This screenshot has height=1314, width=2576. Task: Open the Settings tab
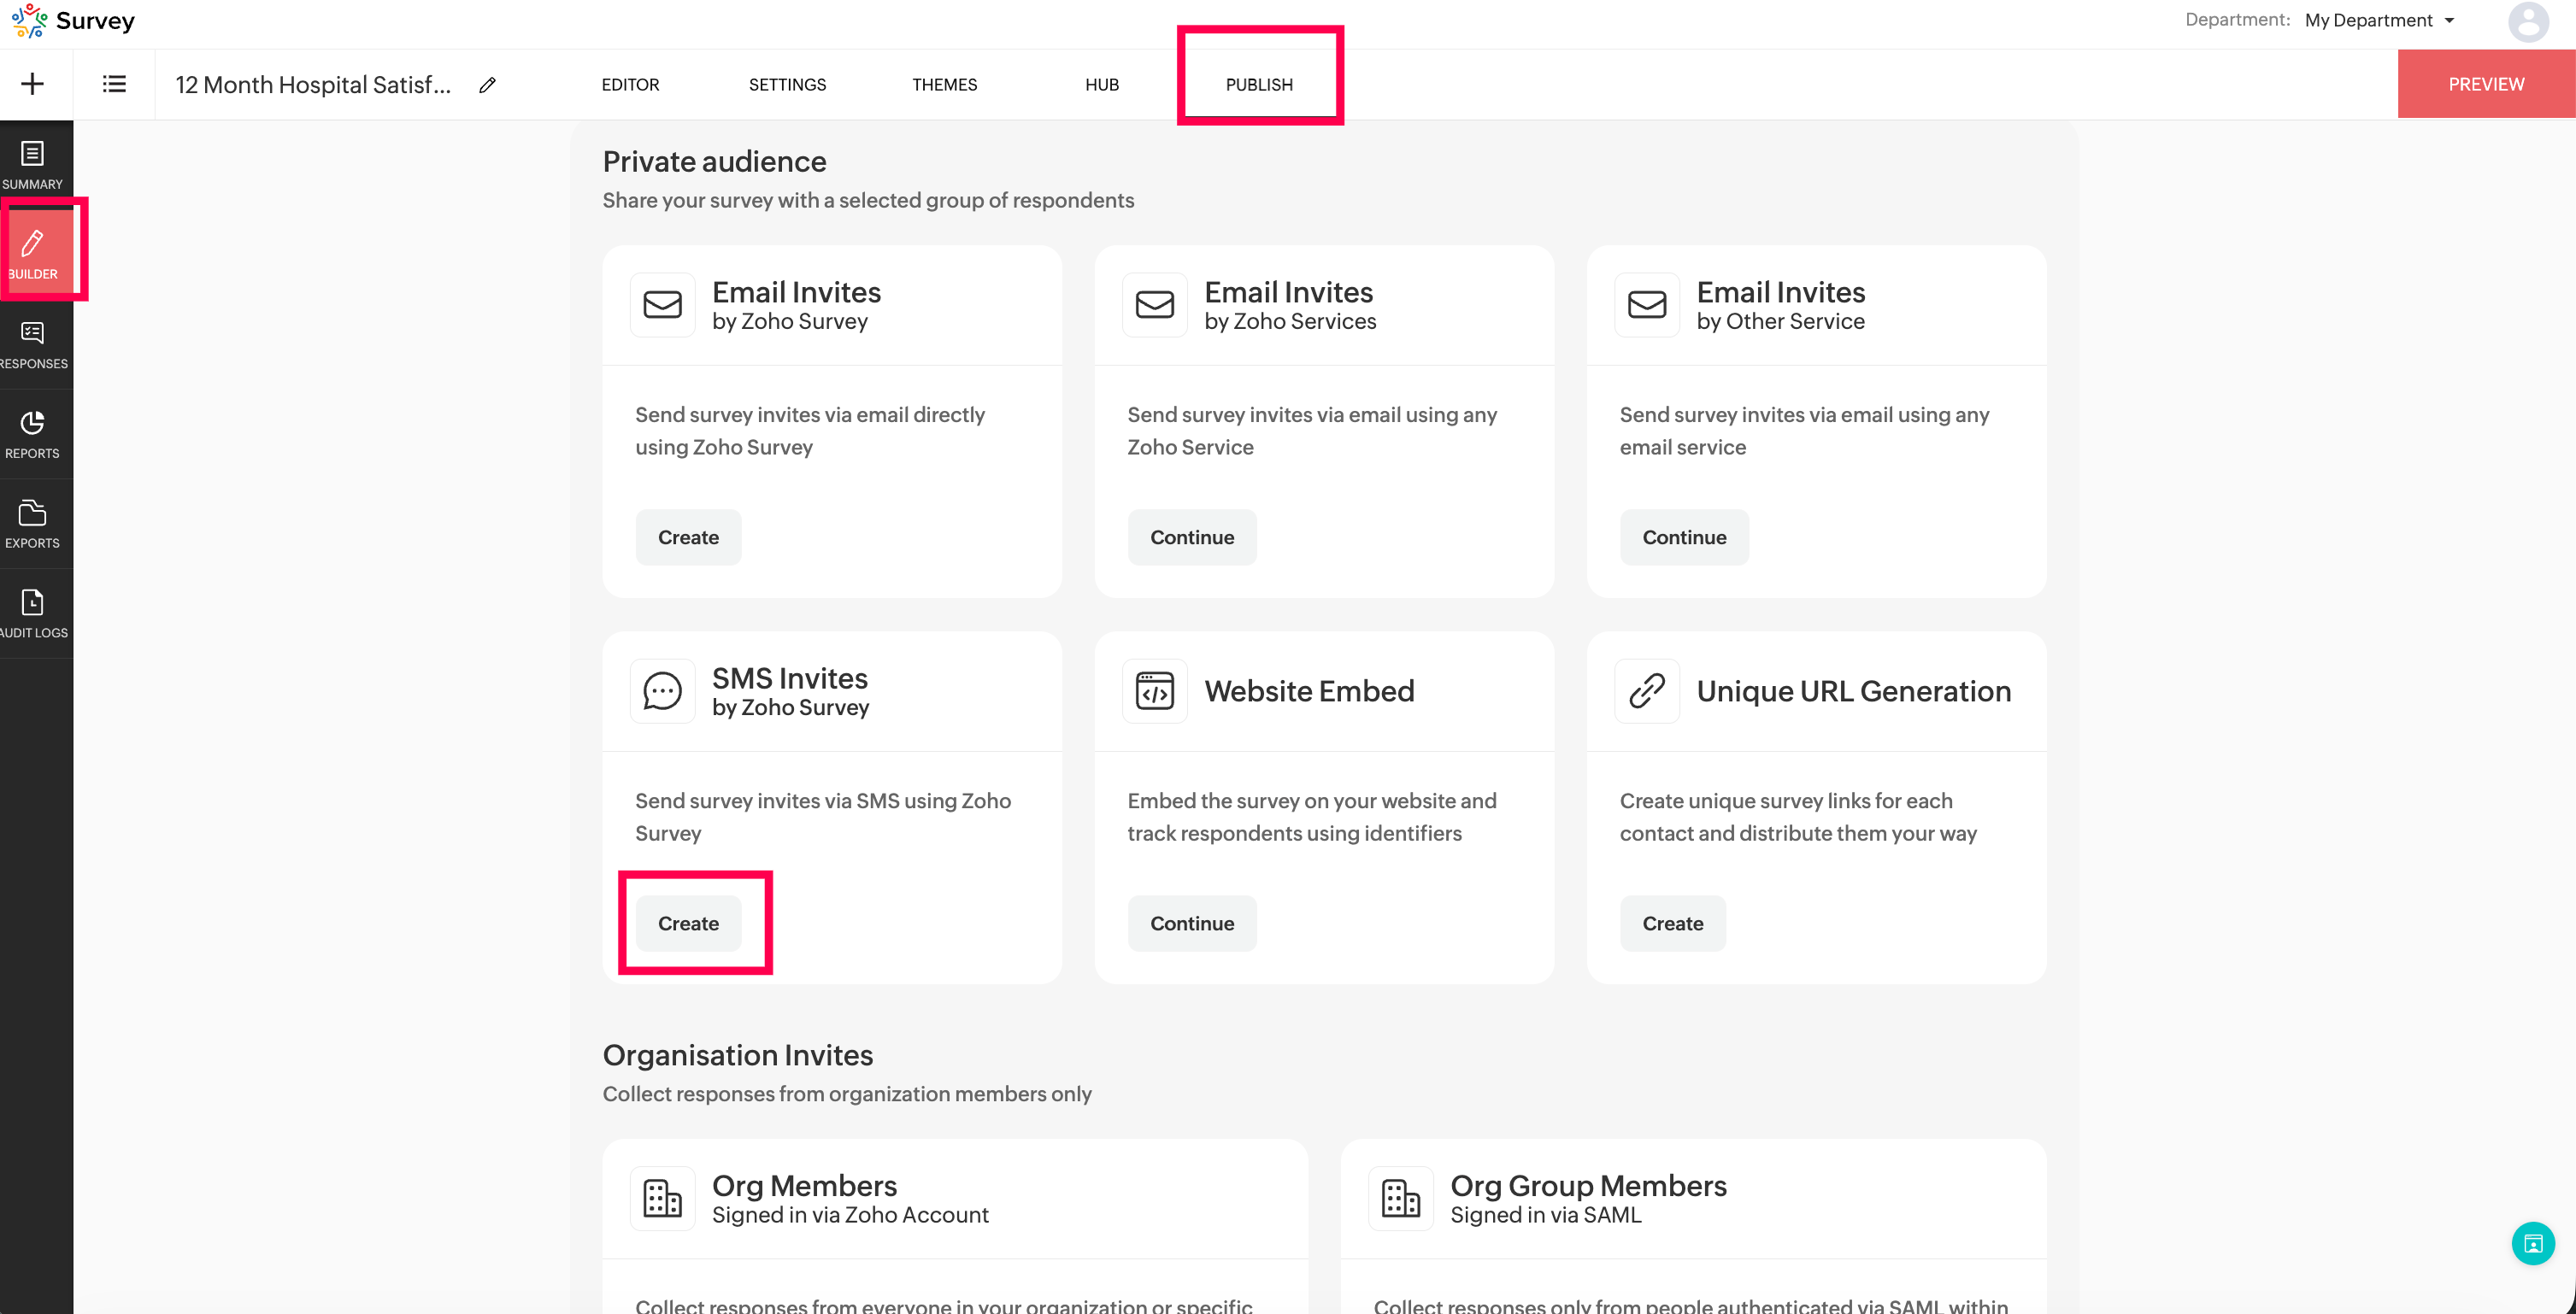point(787,85)
